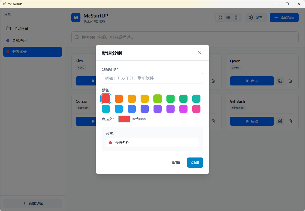305x211 pixels.
Task: Pick the blue color swatch
Action: pos(132,109)
